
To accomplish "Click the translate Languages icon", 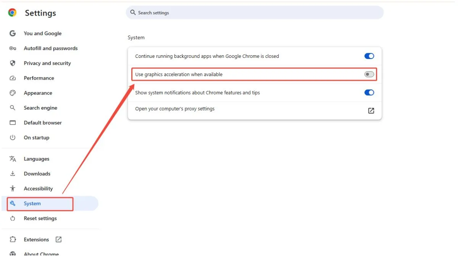I will click(13, 159).
